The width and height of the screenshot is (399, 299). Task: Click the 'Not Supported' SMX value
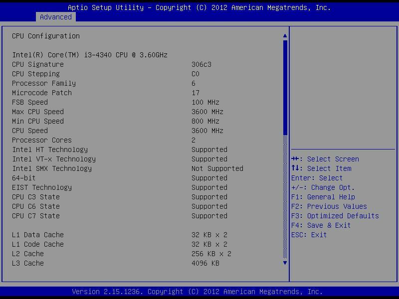point(217,168)
